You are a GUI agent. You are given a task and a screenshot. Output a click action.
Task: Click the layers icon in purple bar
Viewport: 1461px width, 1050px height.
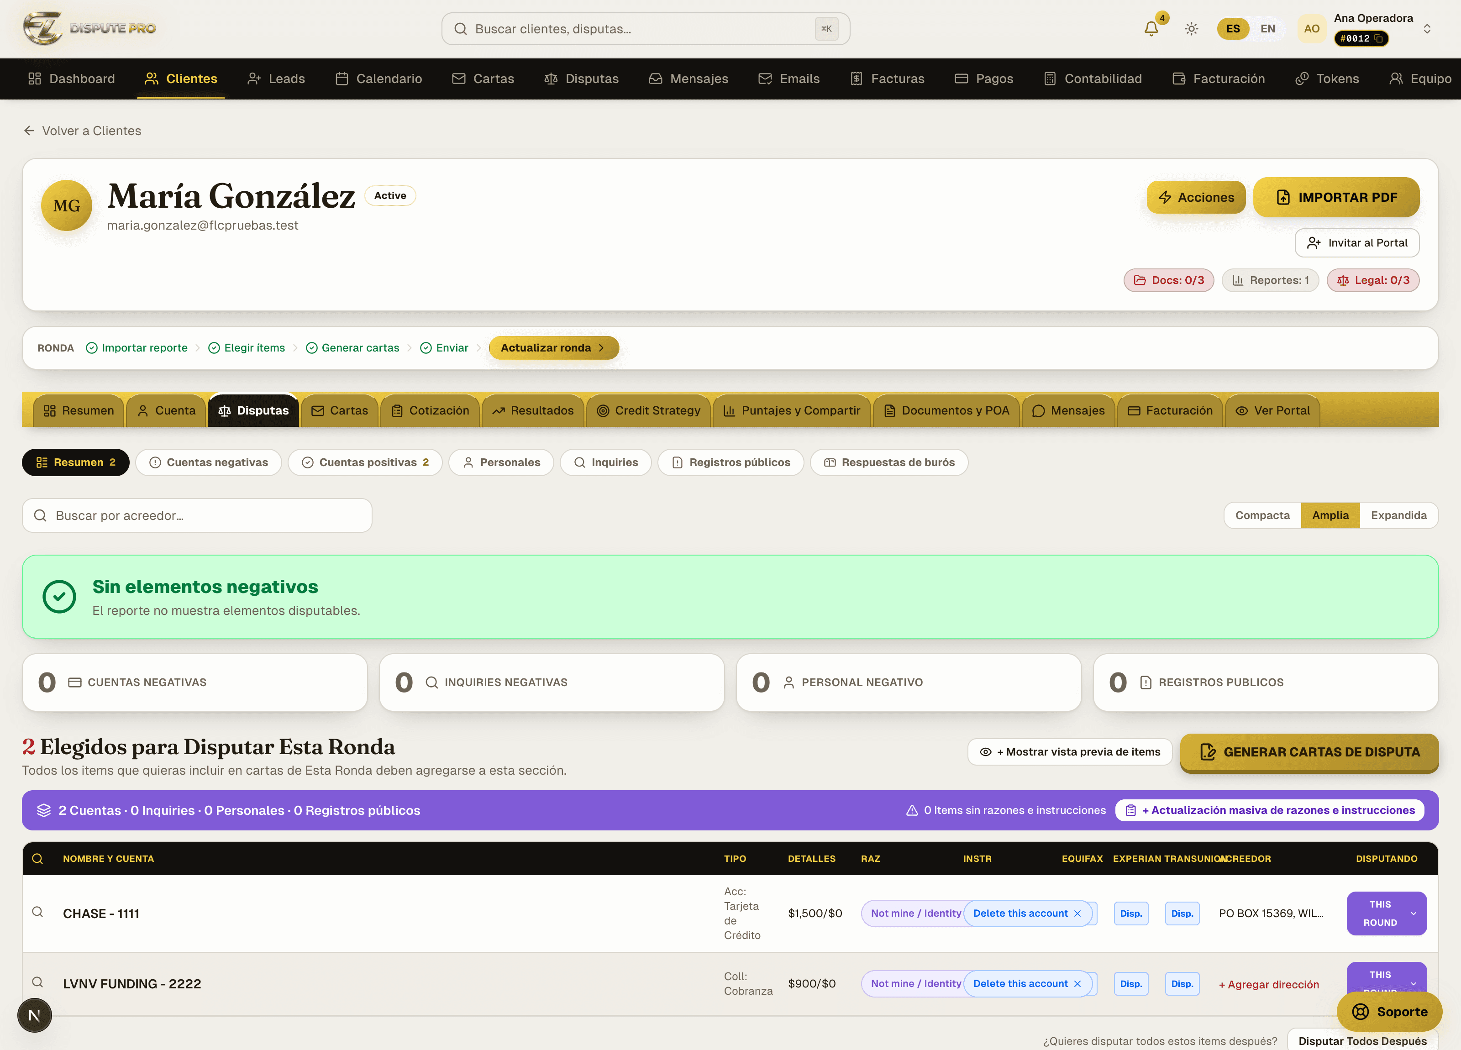pos(44,810)
